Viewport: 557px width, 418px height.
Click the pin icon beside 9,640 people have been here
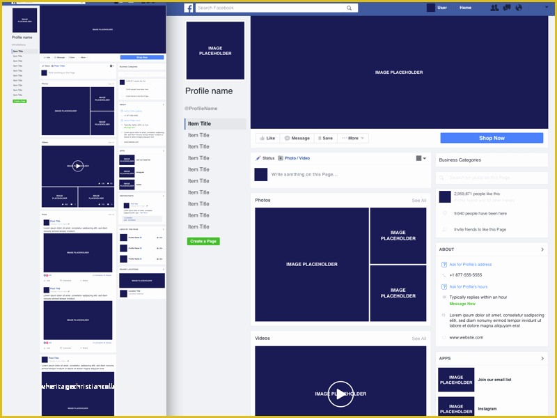pyautogui.click(x=444, y=213)
